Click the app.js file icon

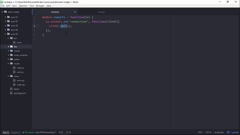[x=11, y=89]
